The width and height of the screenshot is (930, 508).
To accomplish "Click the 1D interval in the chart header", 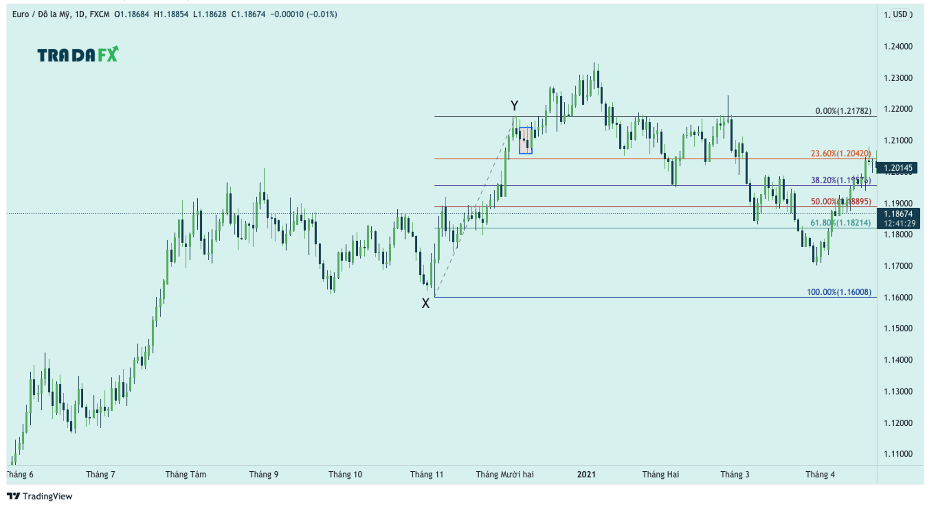I will point(80,14).
